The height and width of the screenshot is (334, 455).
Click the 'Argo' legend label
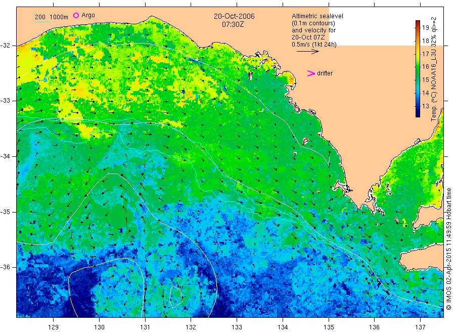click(88, 15)
